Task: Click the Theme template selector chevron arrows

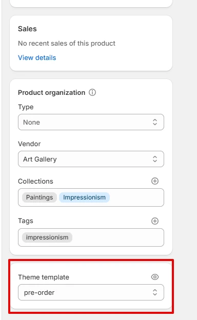Action: [155, 292]
